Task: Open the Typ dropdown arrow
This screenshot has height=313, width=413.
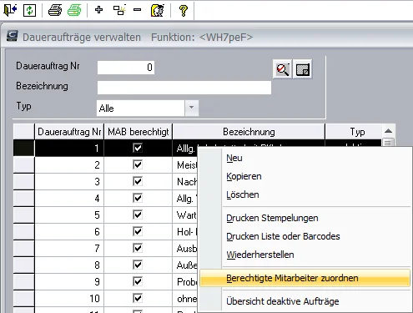Action: pos(191,108)
